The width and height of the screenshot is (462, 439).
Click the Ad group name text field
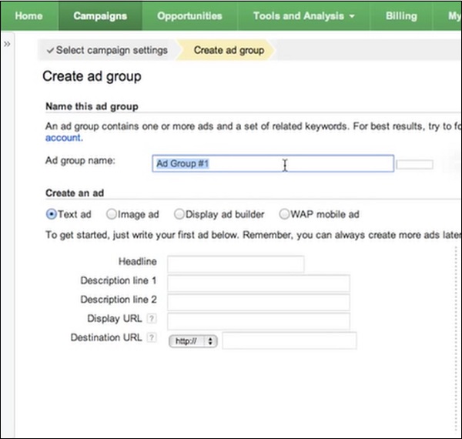pyautogui.click(x=273, y=164)
